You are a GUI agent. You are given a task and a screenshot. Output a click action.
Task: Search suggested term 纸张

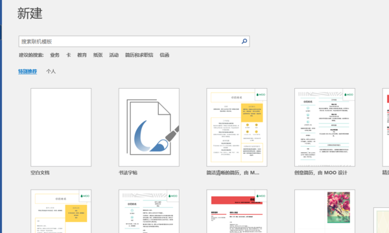click(x=98, y=55)
